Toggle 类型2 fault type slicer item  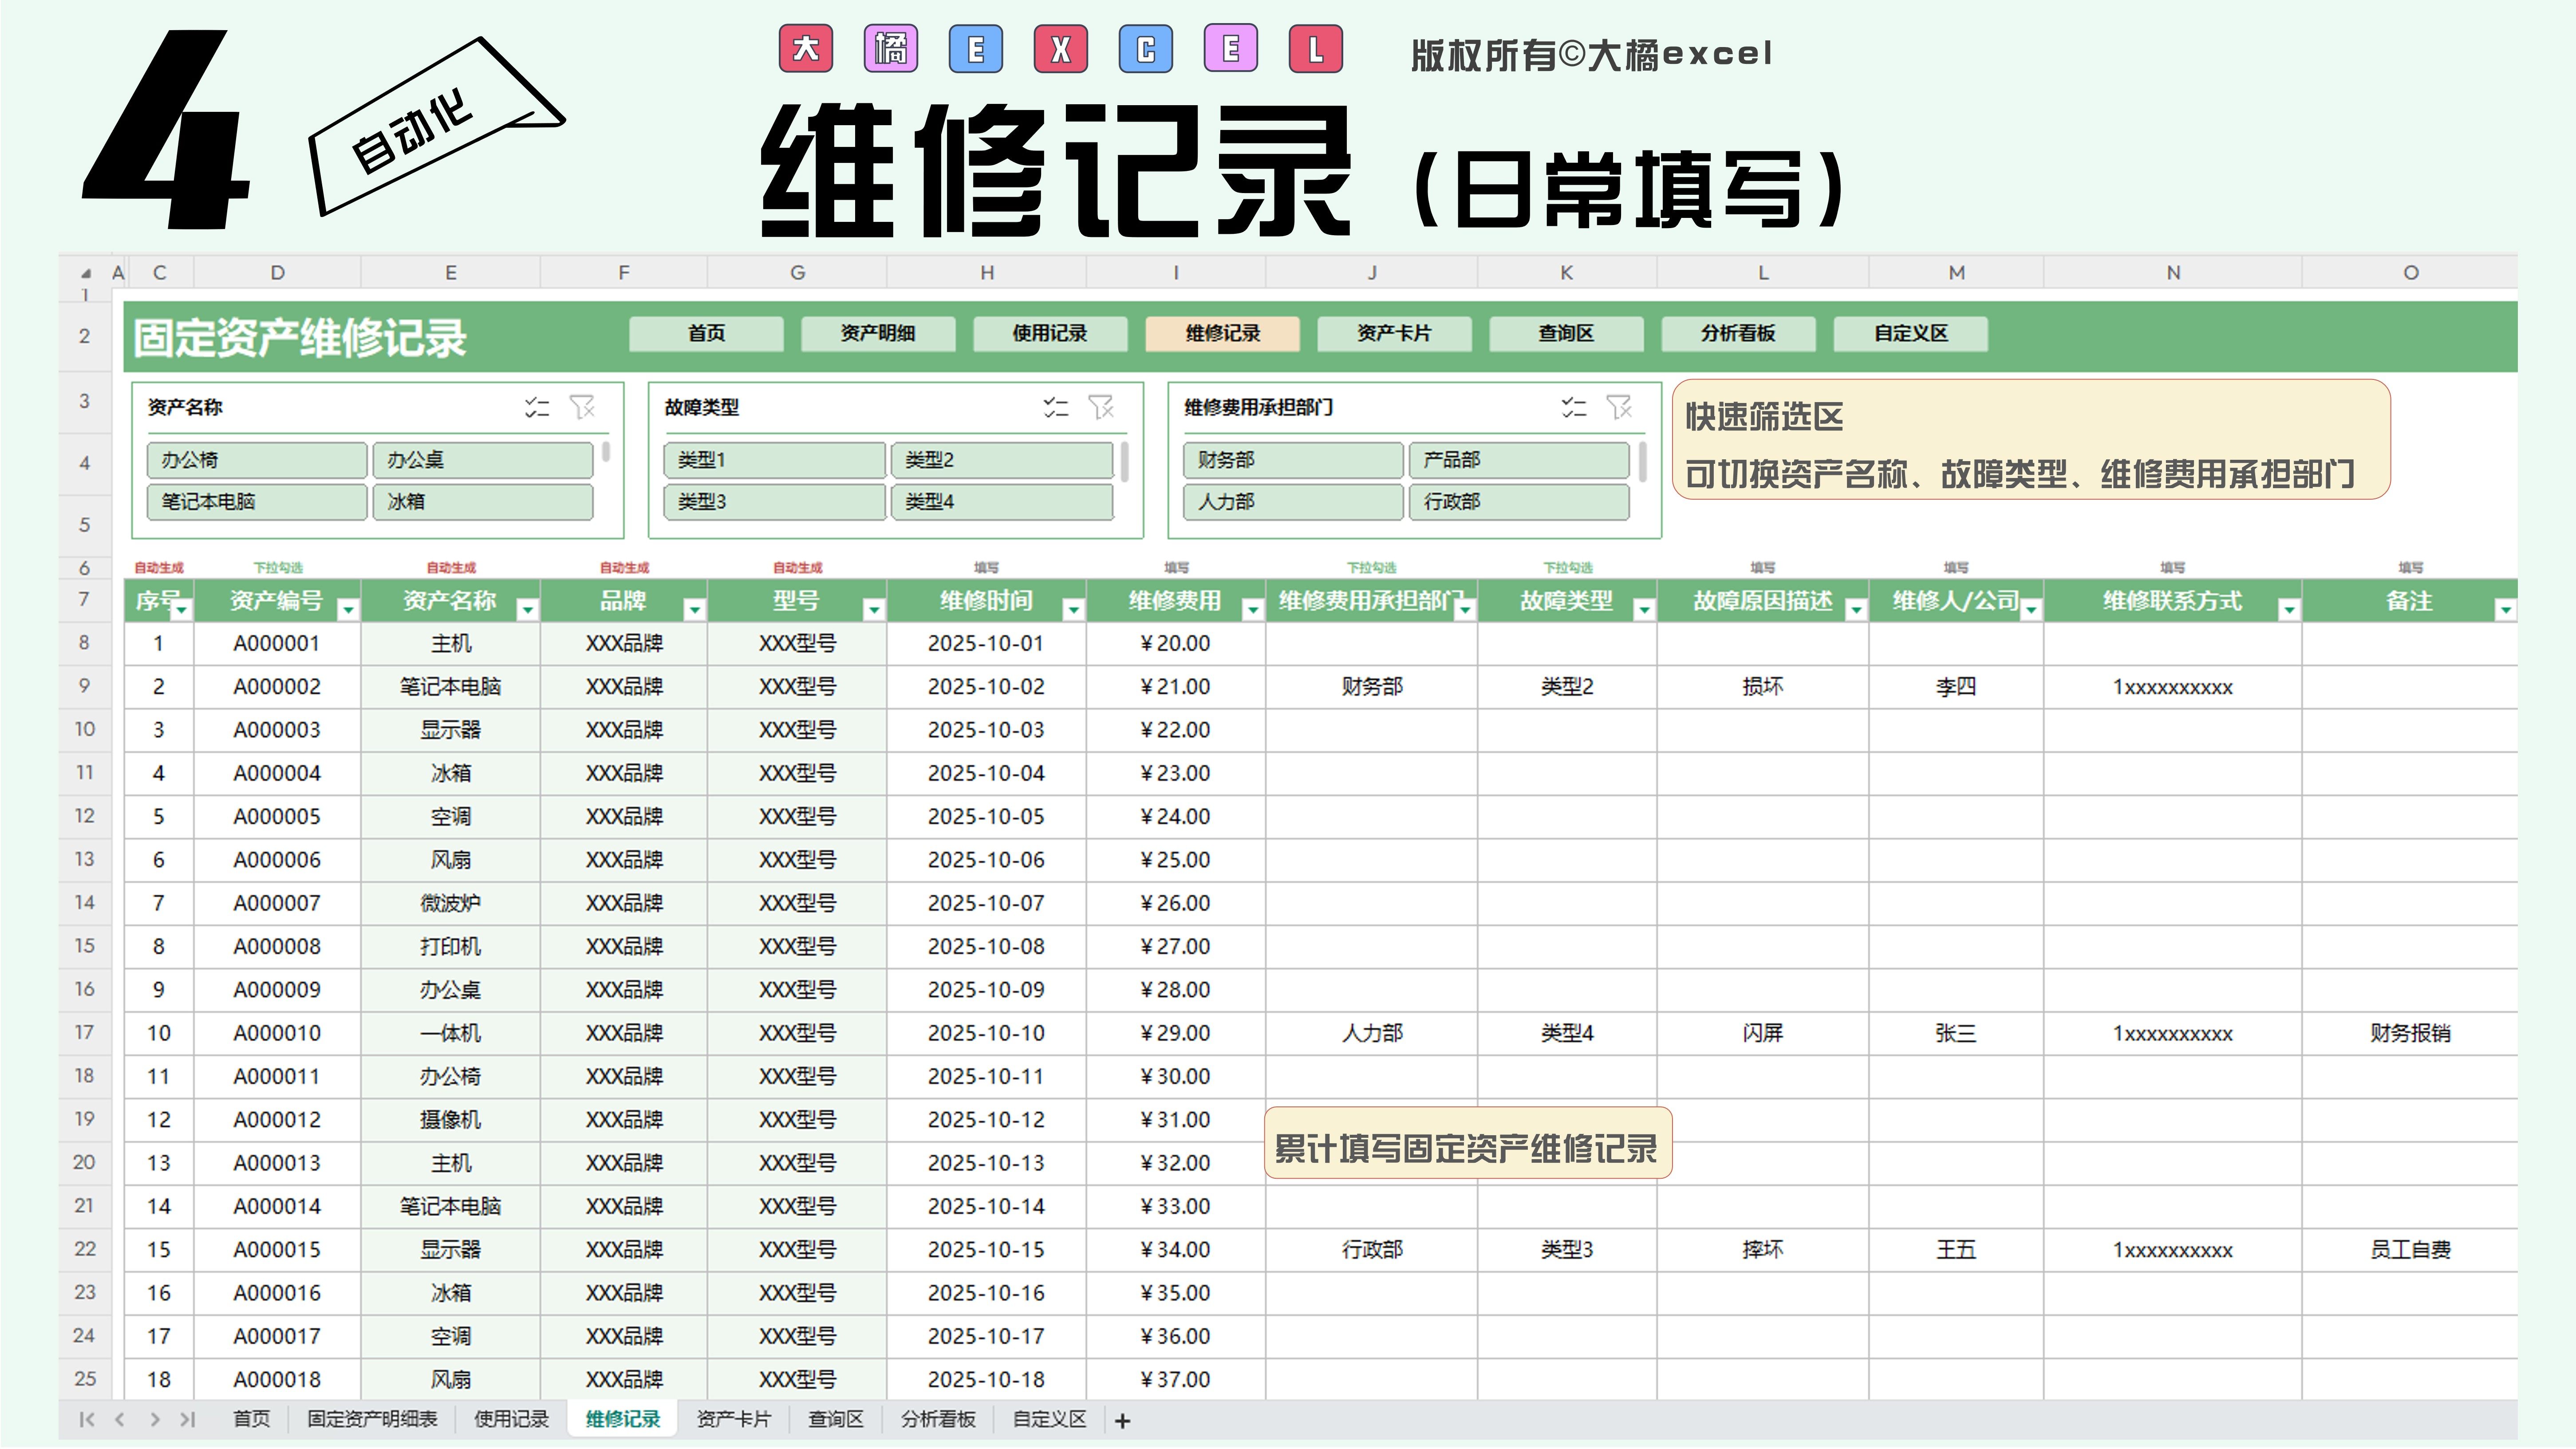[x=1001, y=460]
